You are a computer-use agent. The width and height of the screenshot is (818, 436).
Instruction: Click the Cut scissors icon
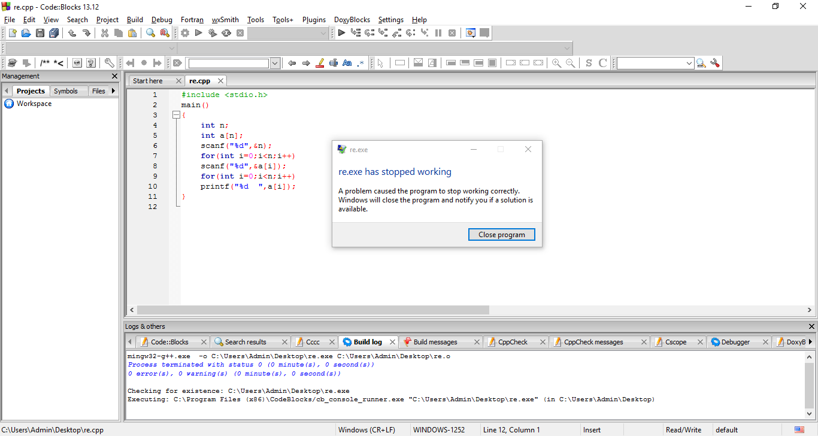pos(104,34)
